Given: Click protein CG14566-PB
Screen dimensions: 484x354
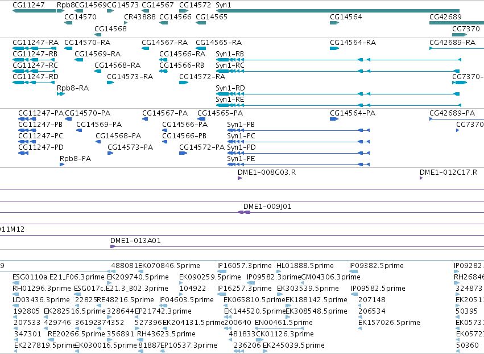Looking at the screenshot, I should [184, 136].
